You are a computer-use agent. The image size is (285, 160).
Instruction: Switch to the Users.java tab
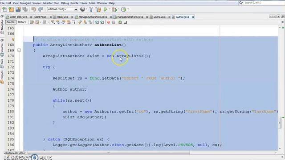click(x=159, y=17)
